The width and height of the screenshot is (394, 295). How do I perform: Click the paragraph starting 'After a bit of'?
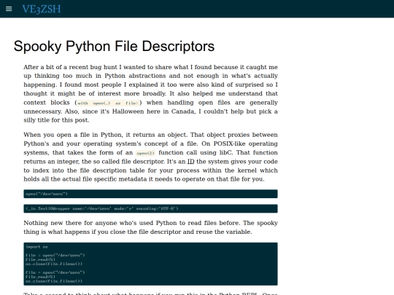point(150,93)
